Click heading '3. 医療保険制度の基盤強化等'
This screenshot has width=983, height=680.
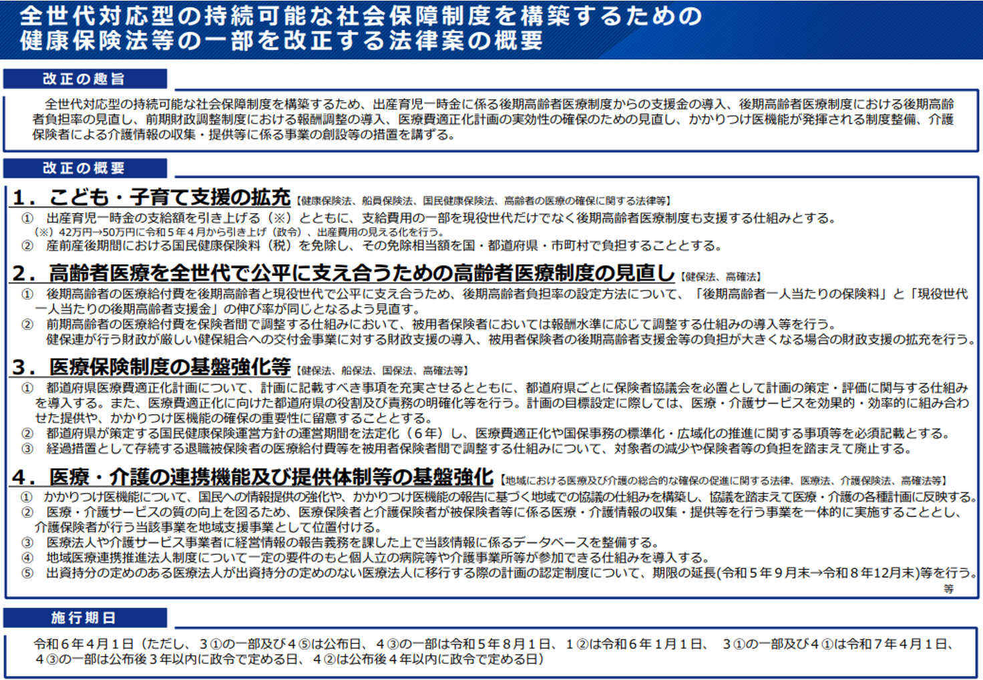(152, 367)
